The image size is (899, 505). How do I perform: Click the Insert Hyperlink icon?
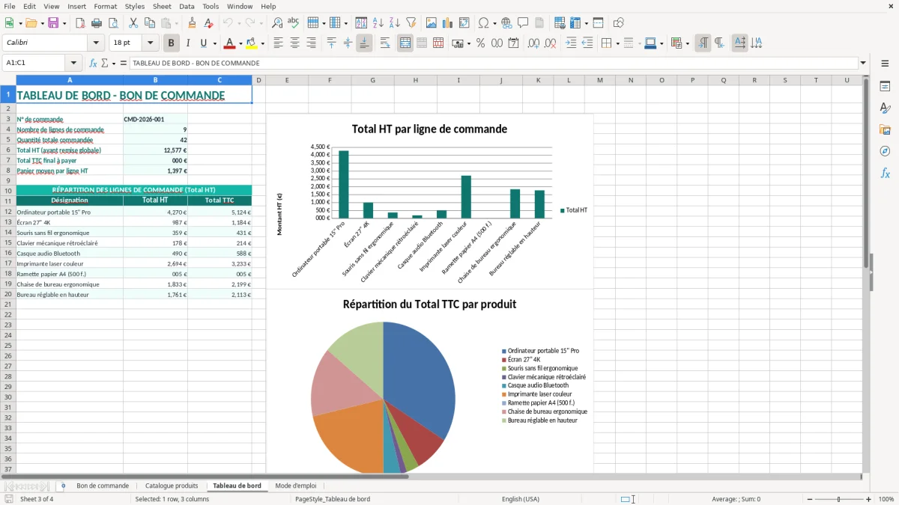506,23
